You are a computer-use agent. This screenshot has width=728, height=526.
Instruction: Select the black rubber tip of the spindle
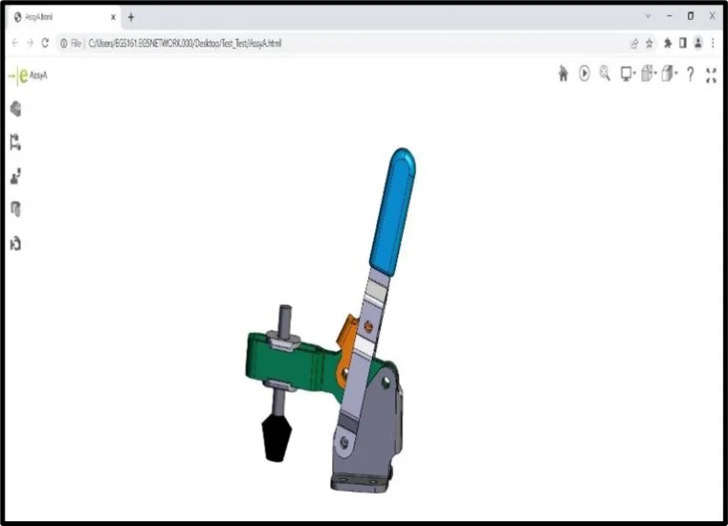click(276, 437)
